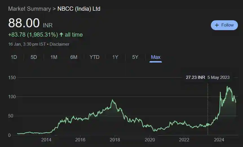Image resolution: width=243 pixels, height=147 pixels.
Task: Click the chart marker dot at 5 May 2023
Action: pyautogui.click(x=208, y=124)
